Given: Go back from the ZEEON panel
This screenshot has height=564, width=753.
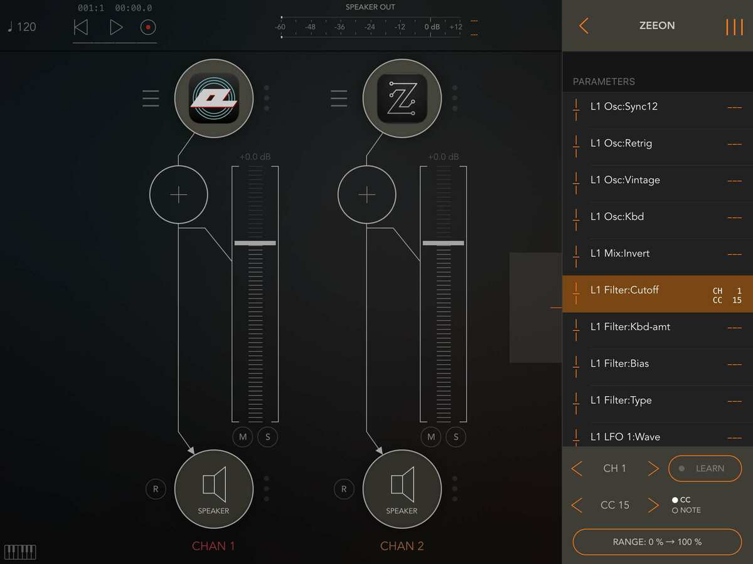Looking at the screenshot, I should coord(584,26).
